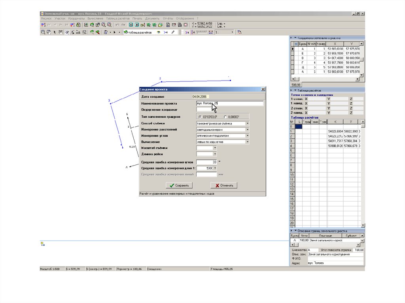Viewport: 405px width, 303px height.
Task: Click the redo arrow in the toolbar
Action: (123, 25)
